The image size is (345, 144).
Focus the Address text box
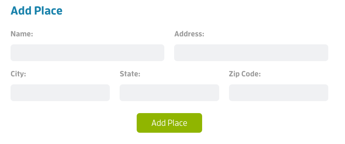coord(251,53)
